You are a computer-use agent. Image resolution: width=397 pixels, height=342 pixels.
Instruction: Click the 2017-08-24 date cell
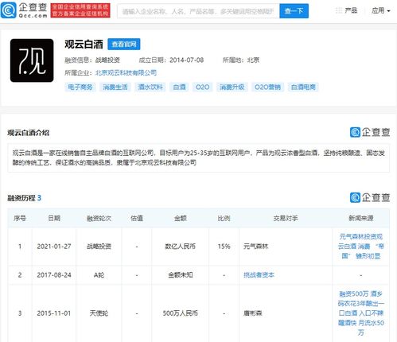point(54,275)
